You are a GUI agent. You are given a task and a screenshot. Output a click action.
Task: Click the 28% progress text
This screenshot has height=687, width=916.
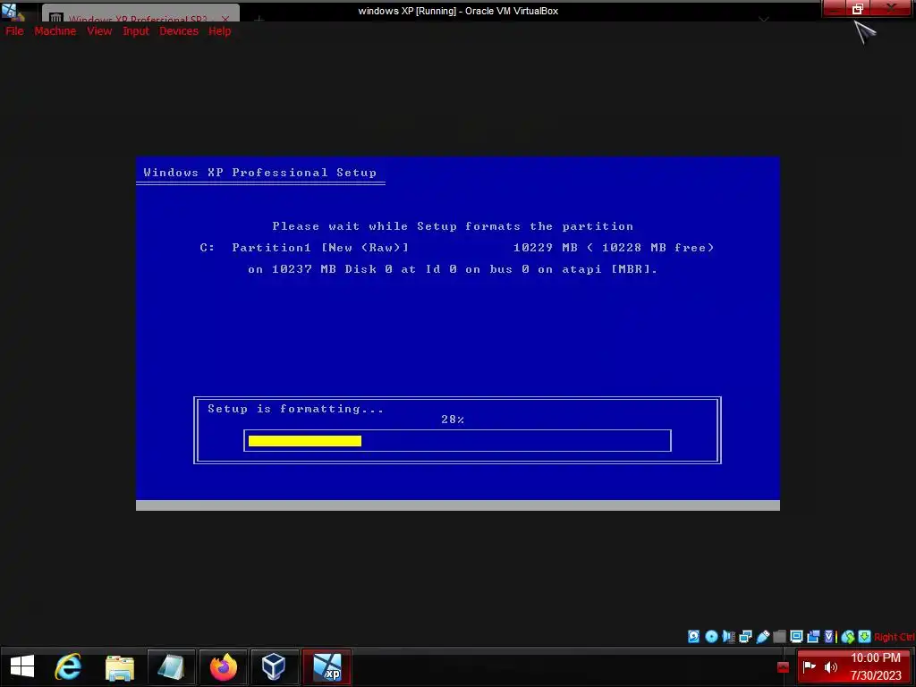coord(453,420)
